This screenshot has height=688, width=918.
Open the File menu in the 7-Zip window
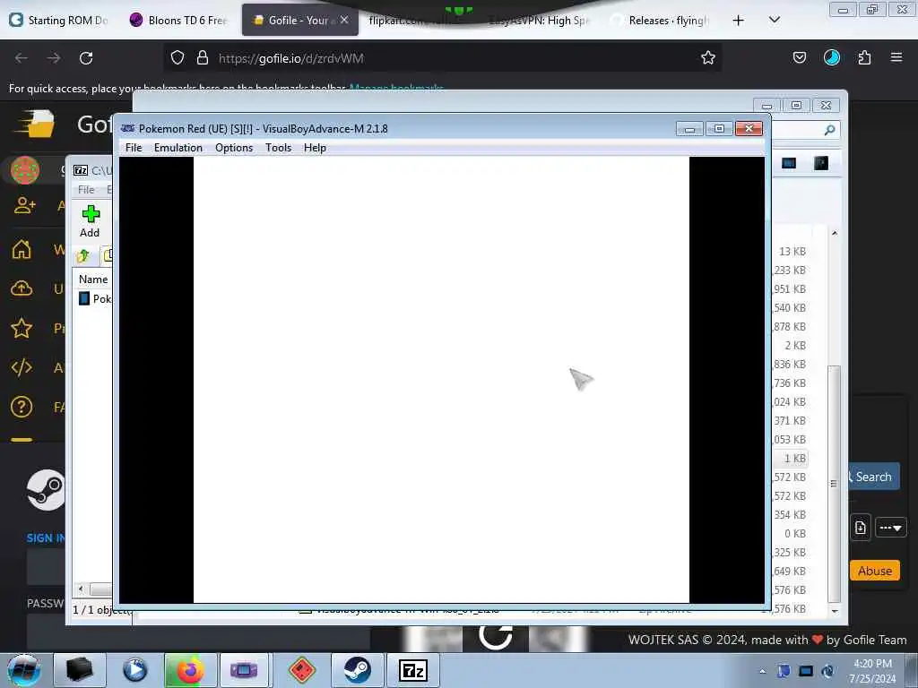86,190
